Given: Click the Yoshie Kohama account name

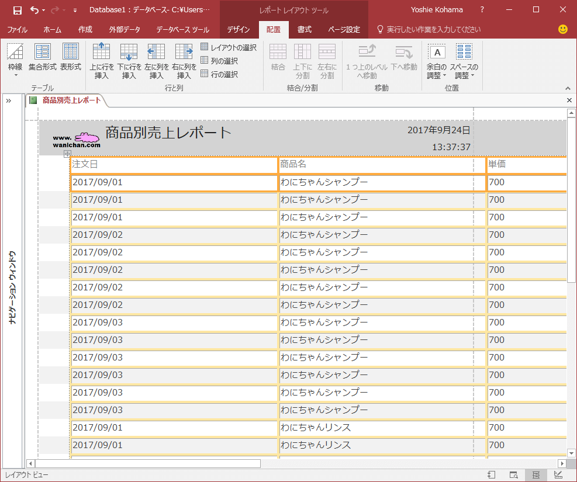Looking at the screenshot, I should coord(437,10).
